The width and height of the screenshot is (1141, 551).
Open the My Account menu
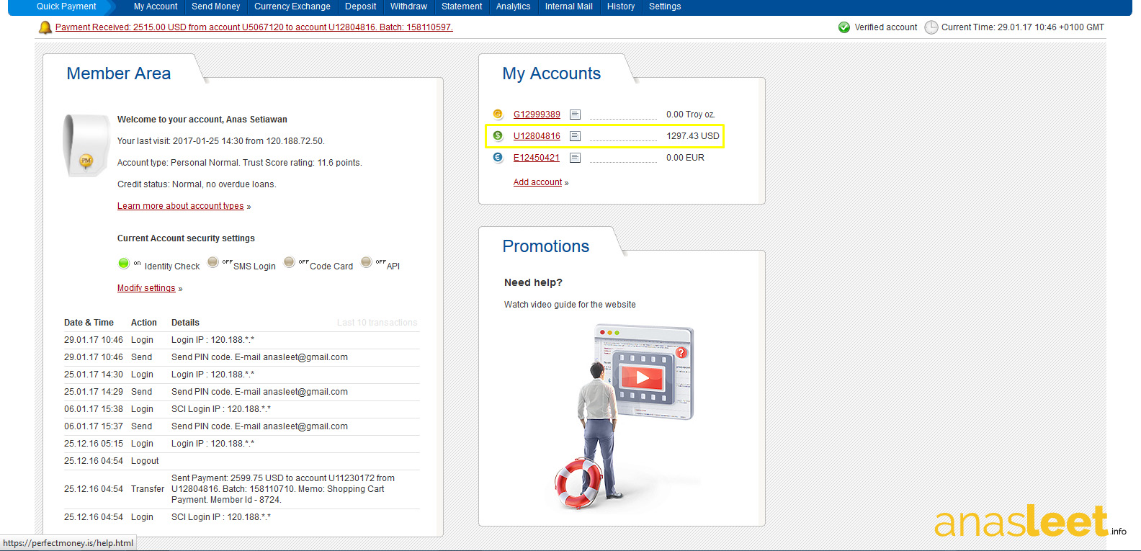click(156, 6)
